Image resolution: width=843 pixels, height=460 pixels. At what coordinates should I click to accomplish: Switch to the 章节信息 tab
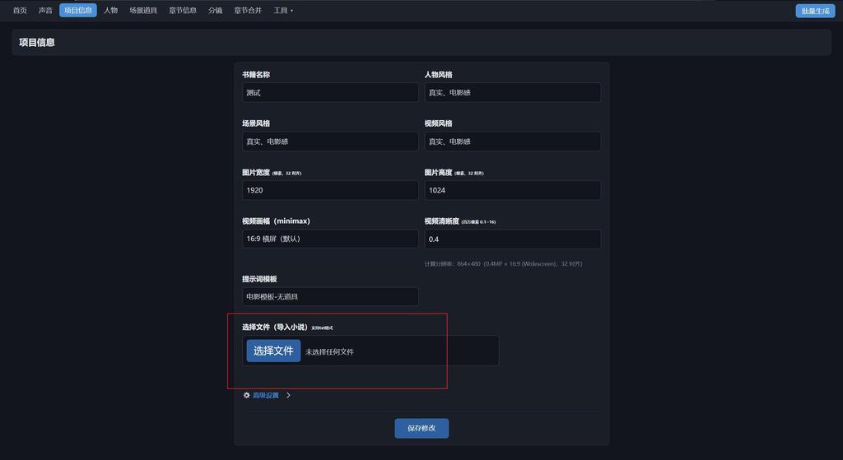[183, 10]
